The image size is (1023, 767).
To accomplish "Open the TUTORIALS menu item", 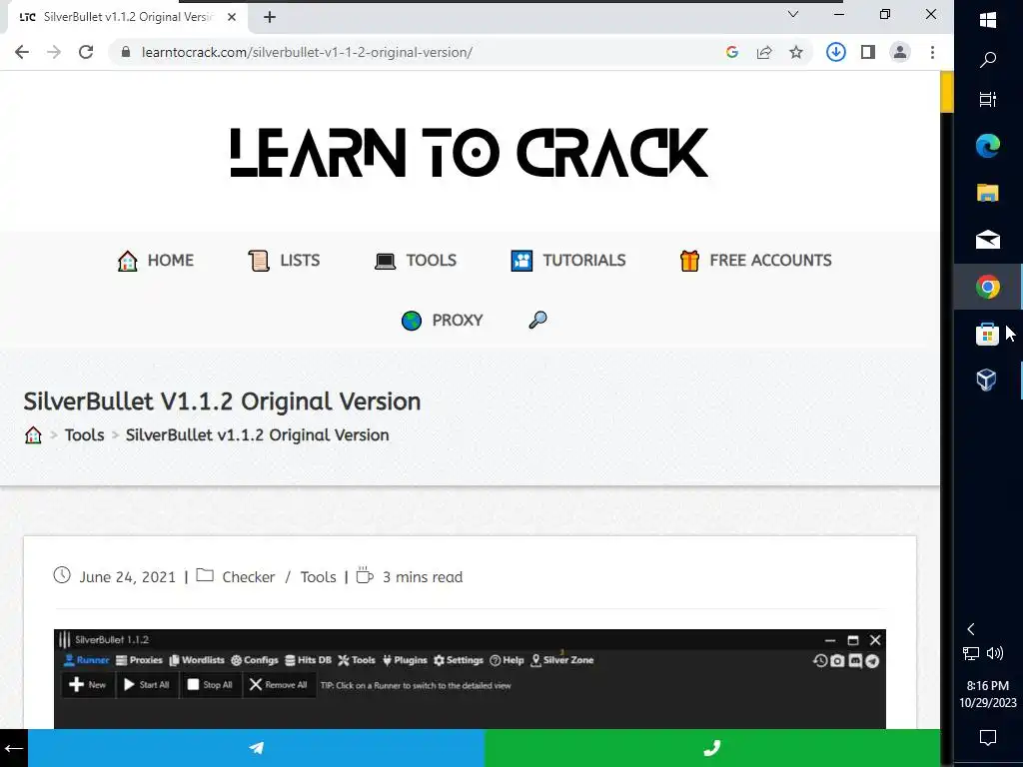I will [x=568, y=261].
